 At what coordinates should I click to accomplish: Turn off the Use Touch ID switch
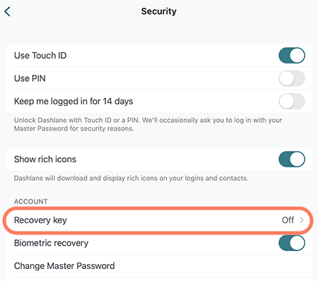pyautogui.click(x=292, y=56)
